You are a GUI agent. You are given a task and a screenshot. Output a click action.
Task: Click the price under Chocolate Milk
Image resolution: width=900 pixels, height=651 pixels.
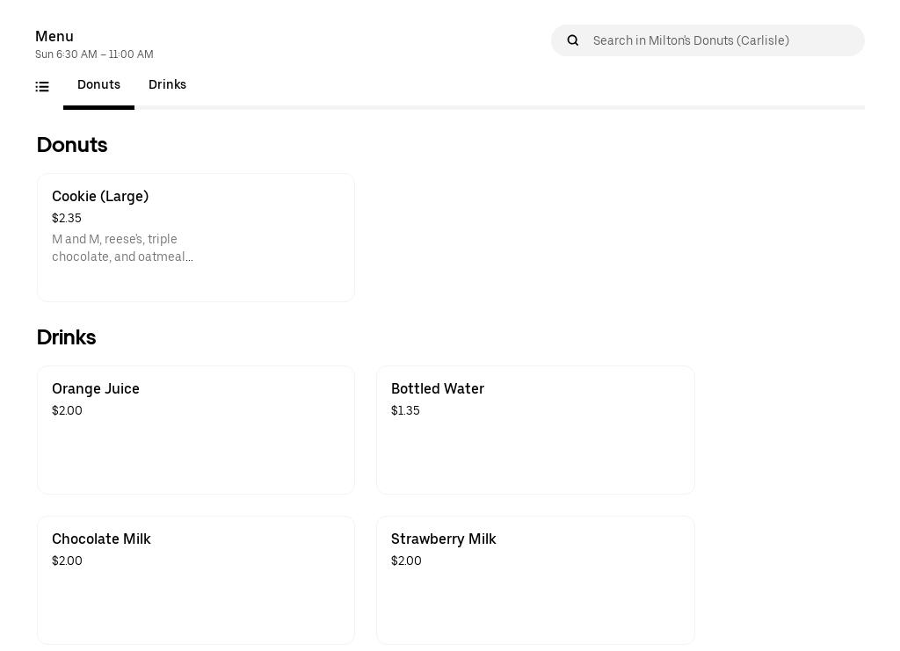click(x=67, y=561)
